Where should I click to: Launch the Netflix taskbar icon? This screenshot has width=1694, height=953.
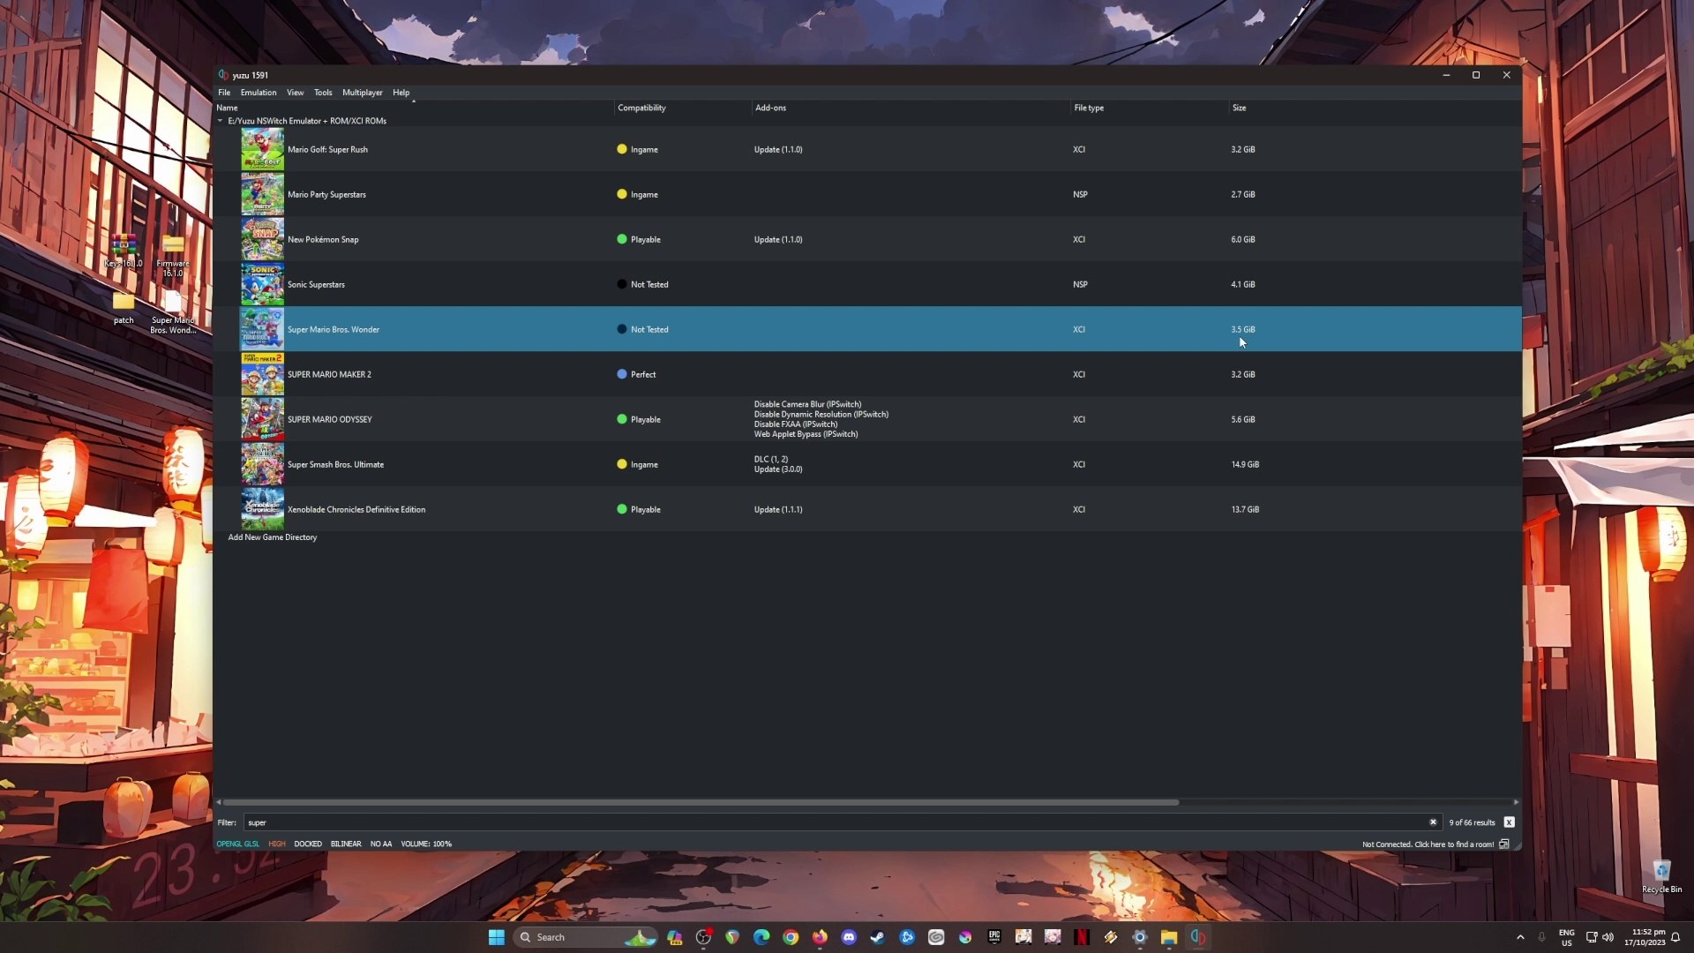click(x=1082, y=937)
